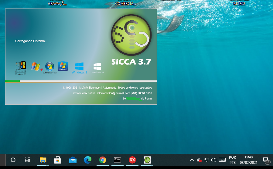Click the Windows XP logo

36,67
